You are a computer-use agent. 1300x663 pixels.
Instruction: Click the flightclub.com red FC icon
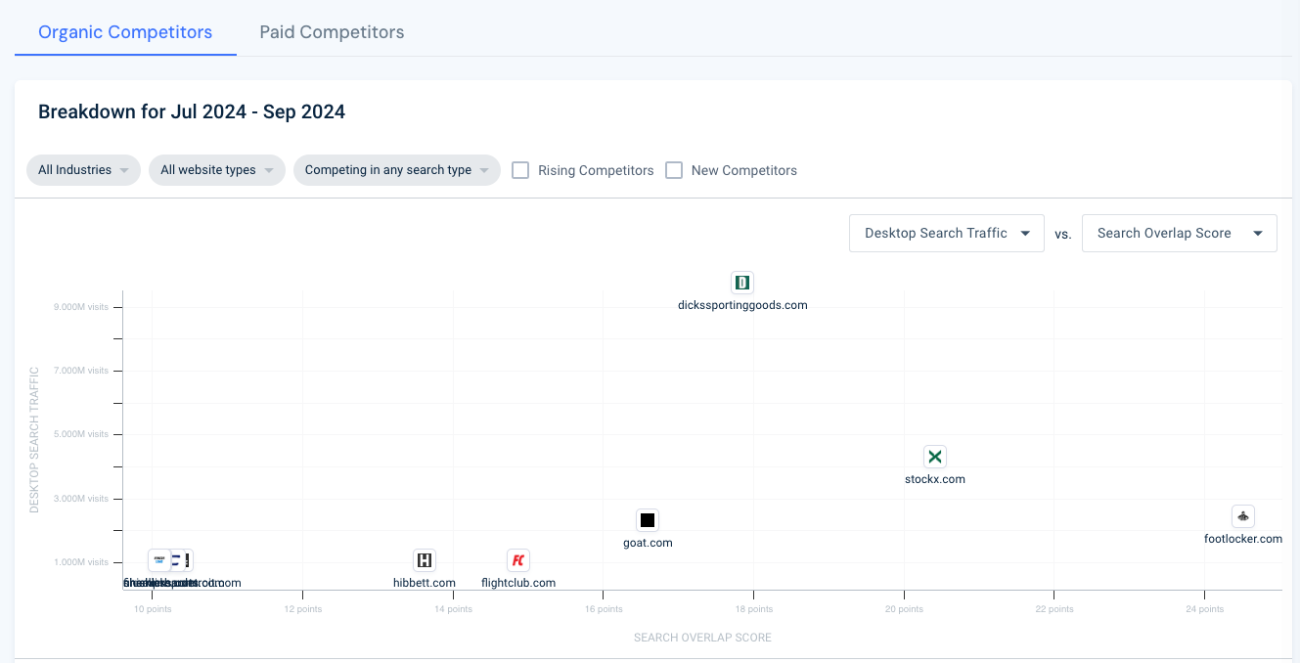click(x=518, y=560)
